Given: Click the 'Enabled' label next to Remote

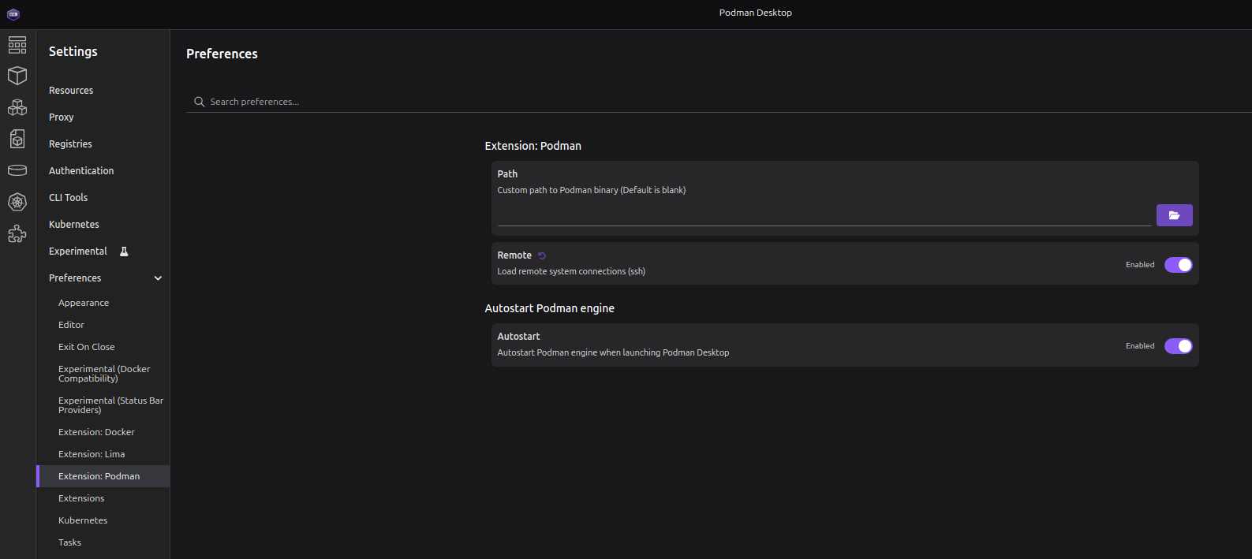Looking at the screenshot, I should point(1140,265).
